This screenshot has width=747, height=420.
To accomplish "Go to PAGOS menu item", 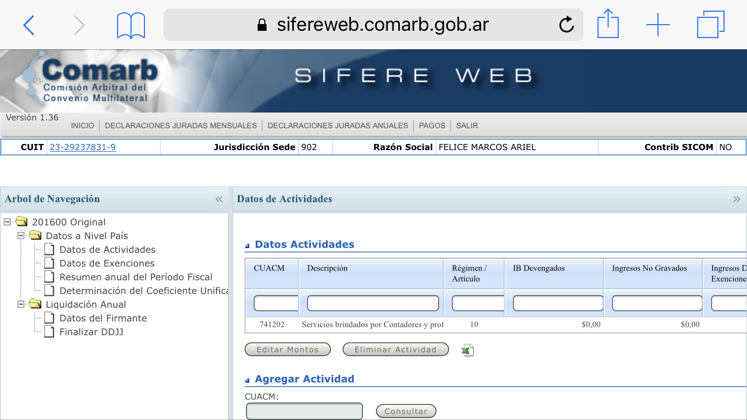I will click(x=432, y=125).
